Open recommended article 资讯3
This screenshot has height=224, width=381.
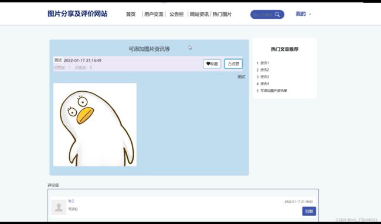264,77
